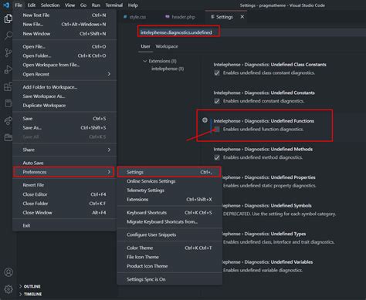
Task: Open the Selection menu
Action: 50,5
